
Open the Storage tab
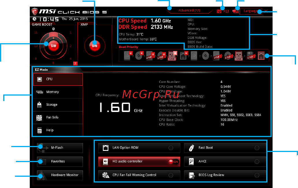tap(58, 105)
